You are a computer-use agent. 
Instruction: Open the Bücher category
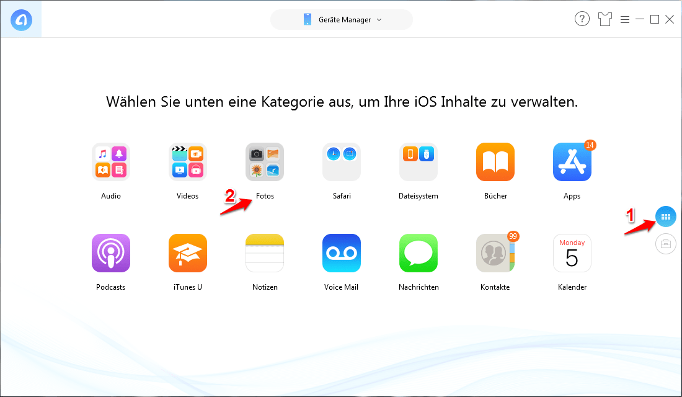pyautogui.click(x=495, y=161)
